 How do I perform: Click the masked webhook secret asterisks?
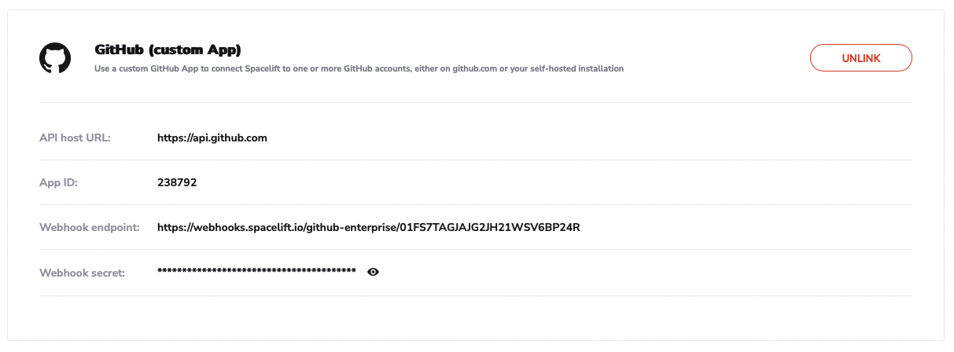point(256,272)
